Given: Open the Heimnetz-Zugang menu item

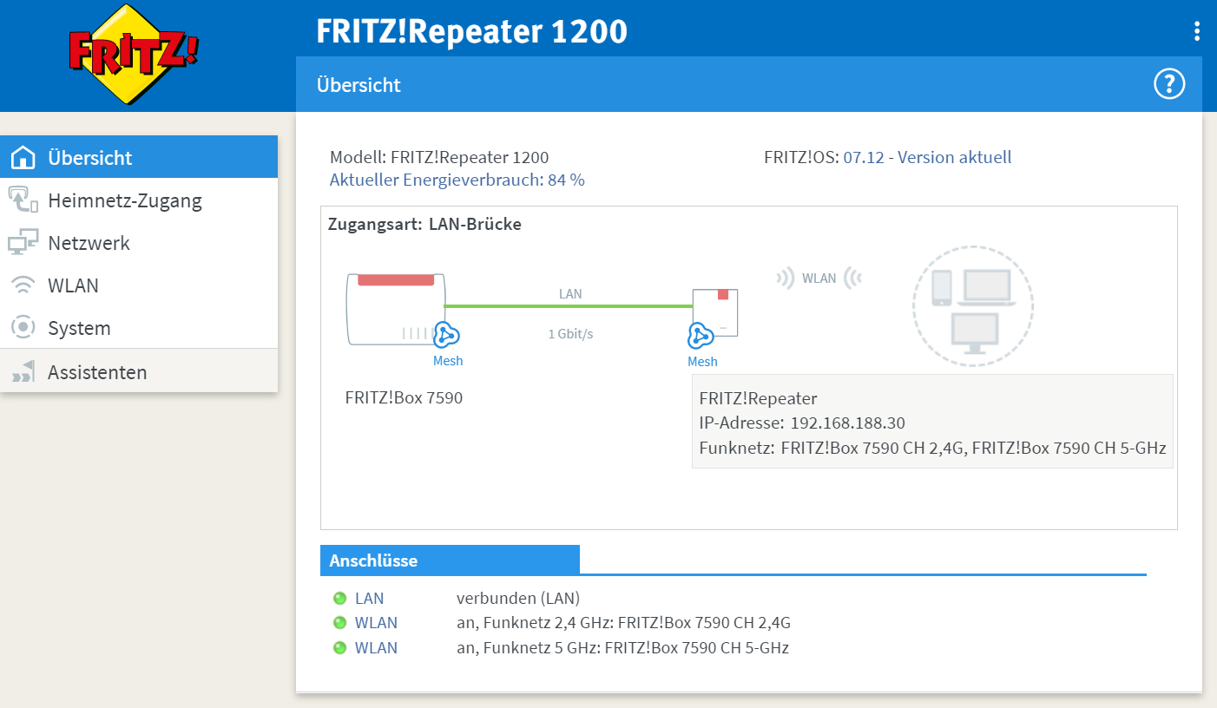Looking at the screenshot, I should [139, 200].
